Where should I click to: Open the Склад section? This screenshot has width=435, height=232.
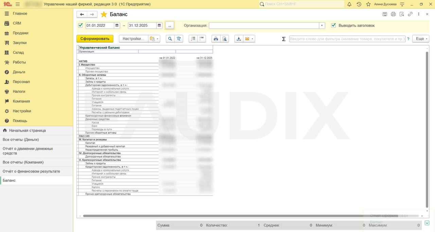pyautogui.click(x=36, y=52)
